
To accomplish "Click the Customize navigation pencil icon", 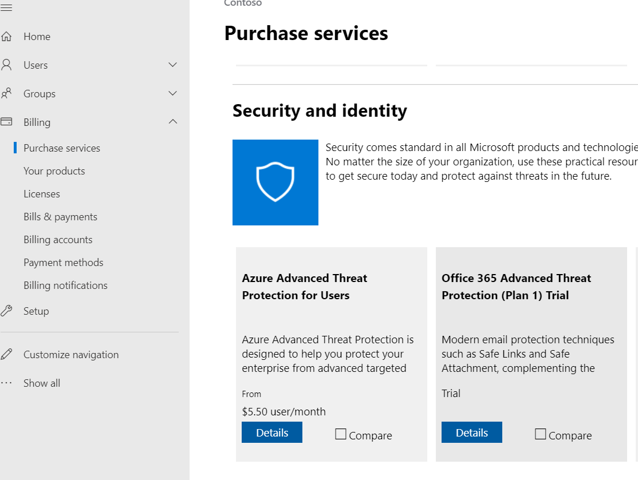I will click(x=7, y=355).
